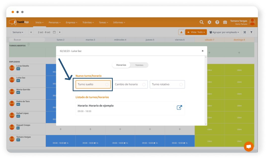Expand the Semana view dropdown
Screen dimensions: 267x159
pos(18,32)
